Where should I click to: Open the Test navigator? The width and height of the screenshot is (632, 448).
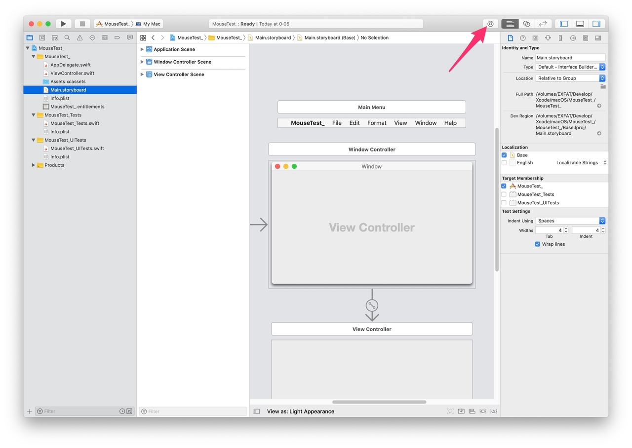pos(92,37)
